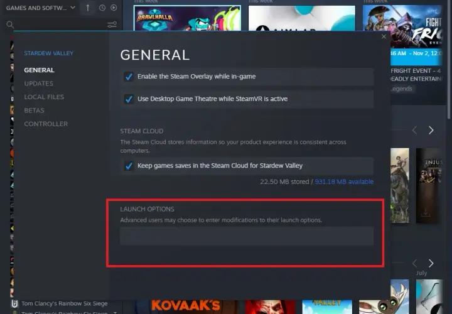Click next arrow beside July shelf
The height and width of the screenshot is (314, 452).
coord(431,263)
